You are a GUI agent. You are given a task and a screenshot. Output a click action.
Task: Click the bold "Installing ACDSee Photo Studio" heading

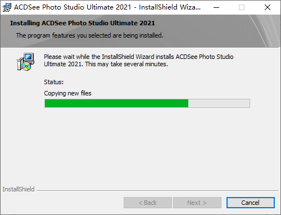[x=83, y=23]
